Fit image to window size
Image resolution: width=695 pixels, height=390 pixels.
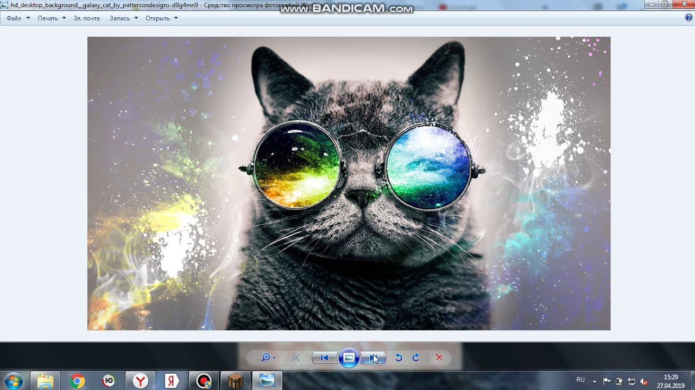click(296, 357)
